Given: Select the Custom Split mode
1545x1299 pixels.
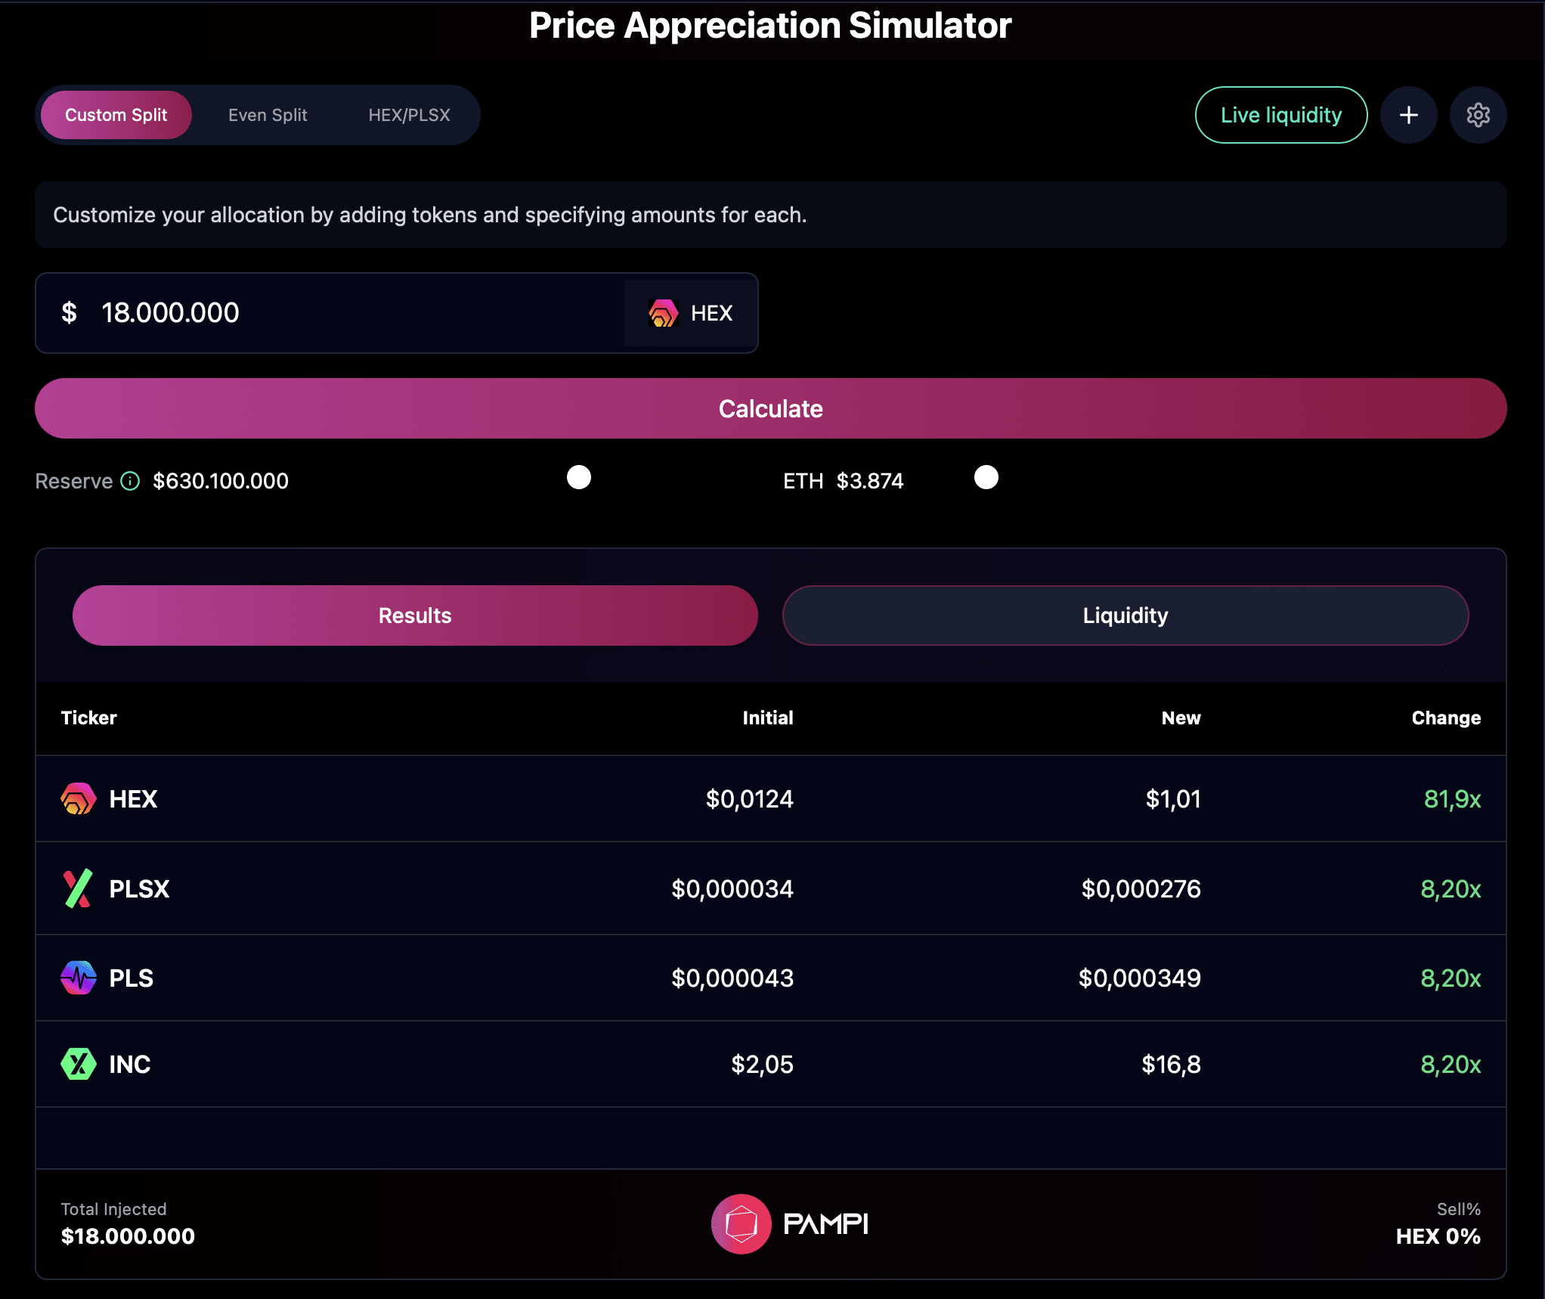Looking at the screenshot, I should pyautogui.click(x=116, y=115).
